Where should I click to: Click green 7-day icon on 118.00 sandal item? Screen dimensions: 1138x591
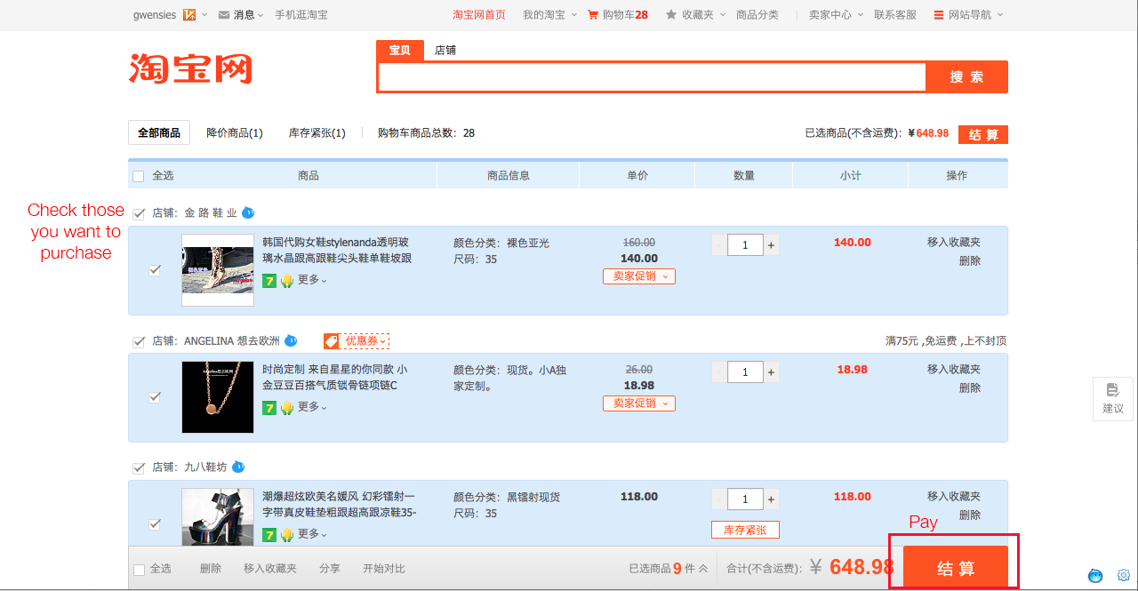[x=269, y=535]
